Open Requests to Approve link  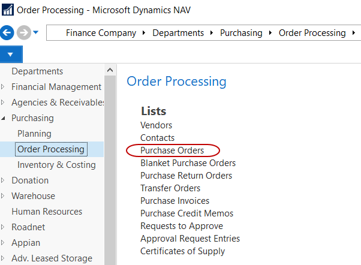point(181,226)
